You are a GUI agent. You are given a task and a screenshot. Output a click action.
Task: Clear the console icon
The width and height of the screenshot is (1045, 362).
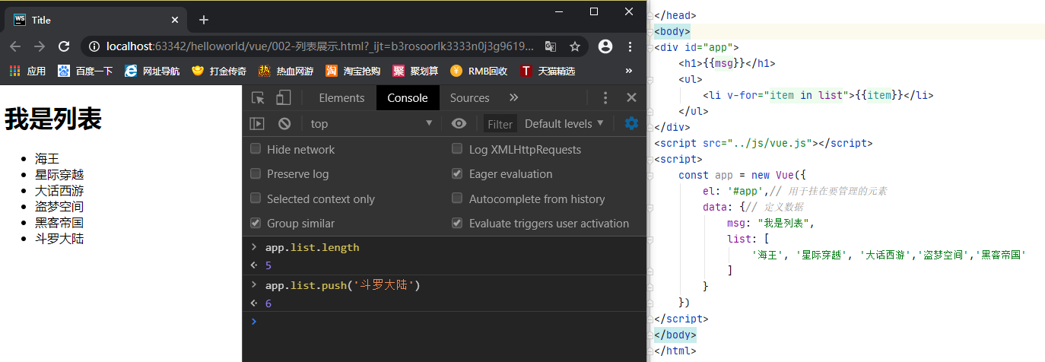284,123
